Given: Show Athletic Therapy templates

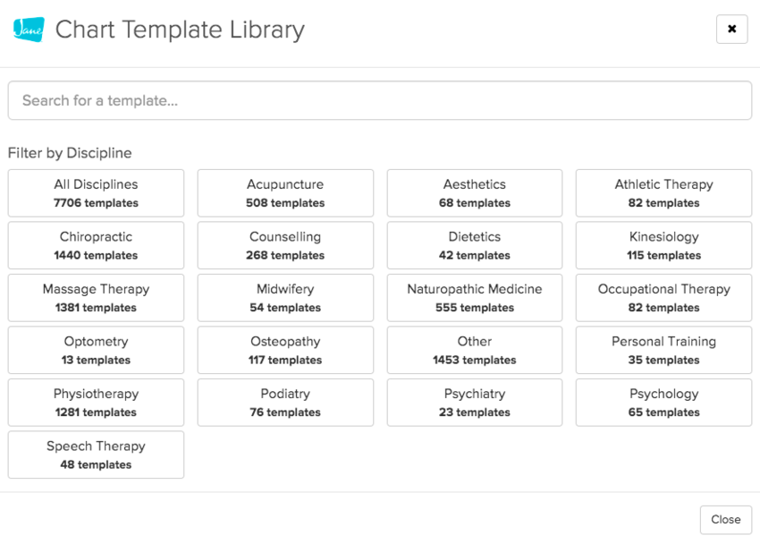Looking at the screenshot, I should pos(663,193).
